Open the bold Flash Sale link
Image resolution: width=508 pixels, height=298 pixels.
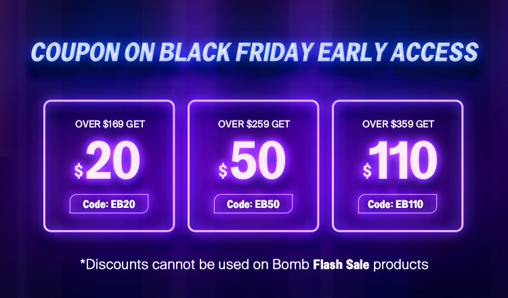pos(339,264)
